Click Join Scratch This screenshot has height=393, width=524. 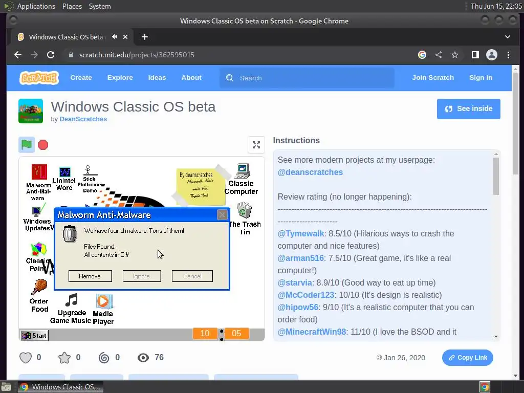pos(433,78)
